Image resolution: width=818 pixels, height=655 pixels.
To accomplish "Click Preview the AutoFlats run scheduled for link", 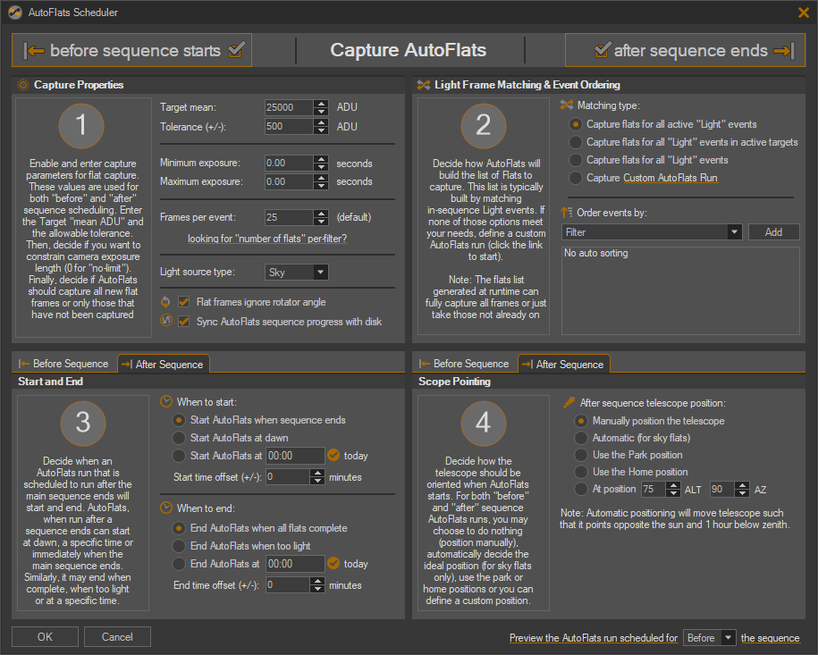I will point(593,638).
